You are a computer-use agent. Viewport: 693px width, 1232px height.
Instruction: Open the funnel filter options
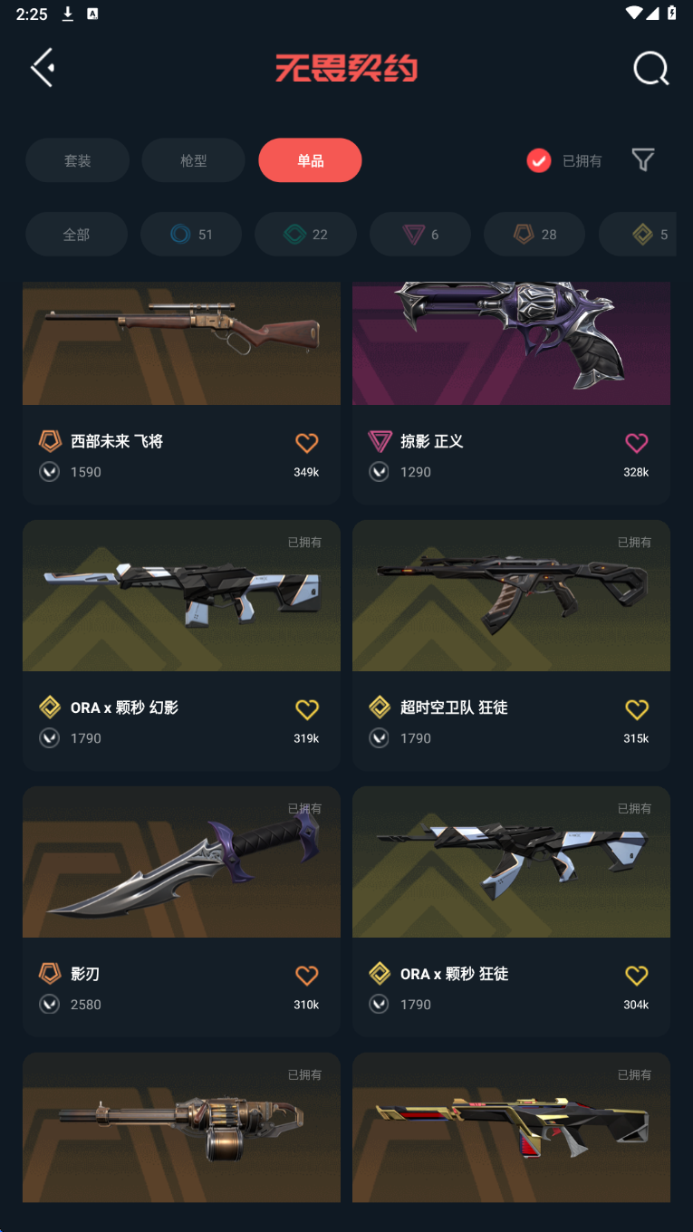click(x=643, y=160)
